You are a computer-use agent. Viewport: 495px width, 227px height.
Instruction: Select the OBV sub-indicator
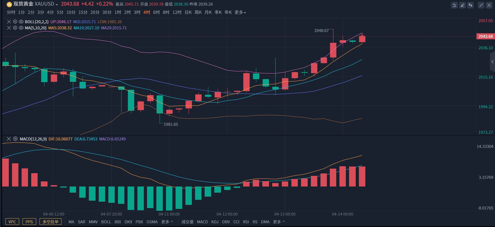226,222
